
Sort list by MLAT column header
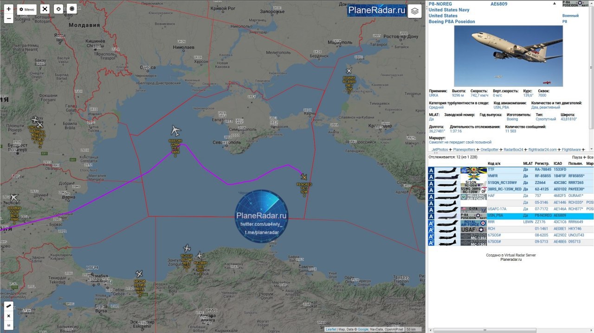coord(528,163)
